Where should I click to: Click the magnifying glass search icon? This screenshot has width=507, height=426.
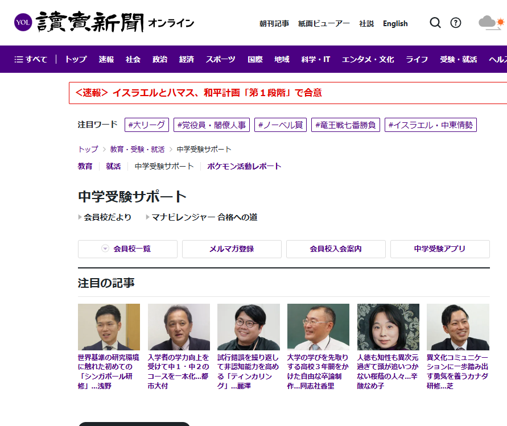[x=435, y=23]
